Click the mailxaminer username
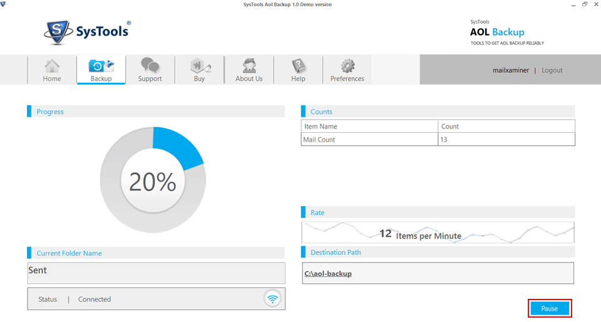The image size is (601, 322). [511, 70]
